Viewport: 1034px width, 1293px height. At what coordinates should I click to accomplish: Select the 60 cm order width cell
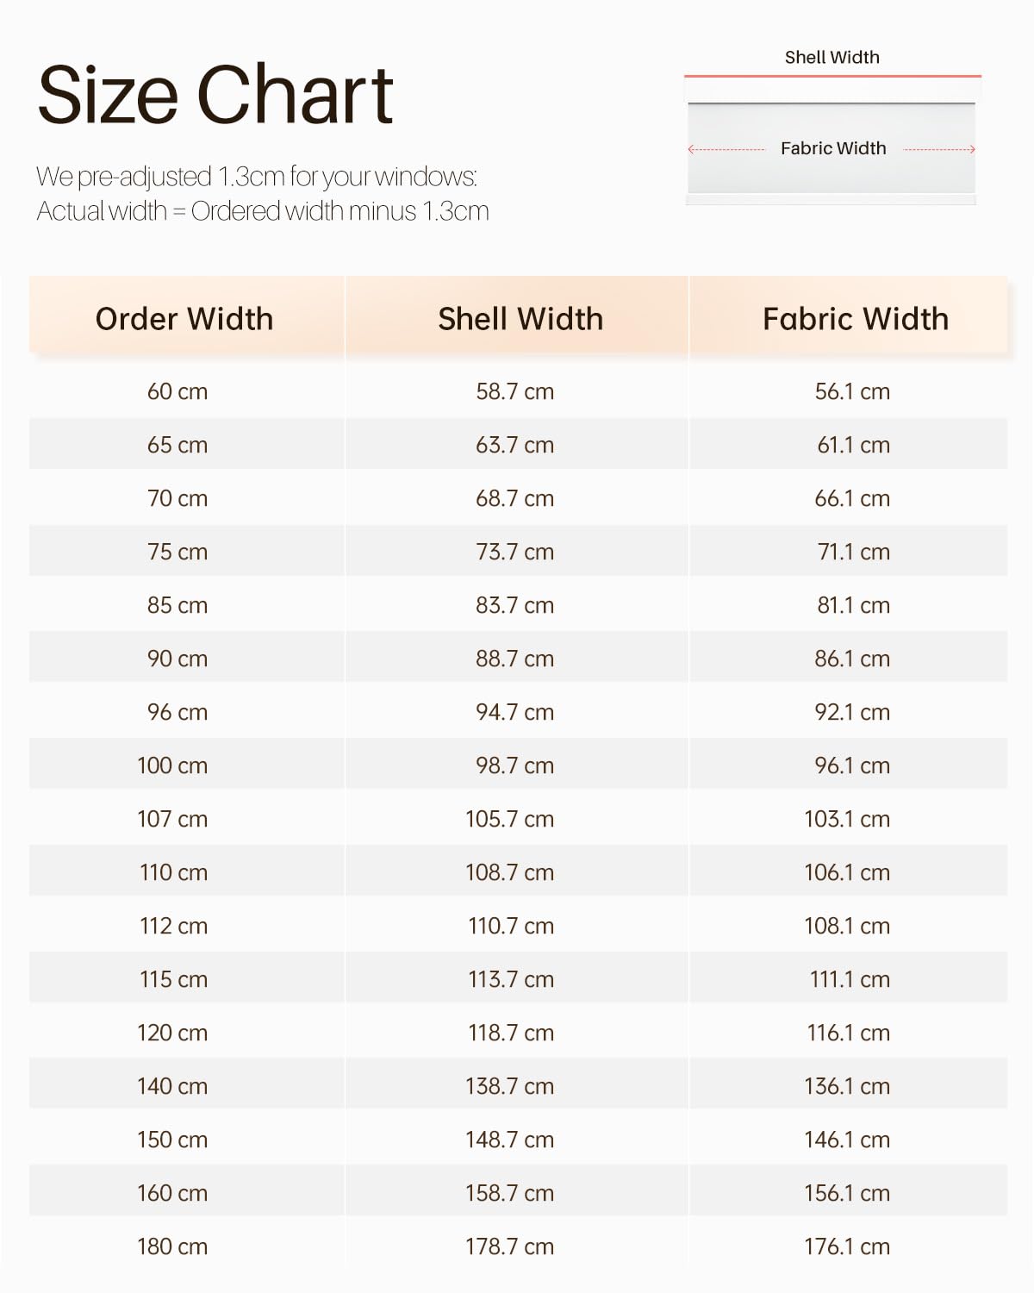click(x=178, y=391)
